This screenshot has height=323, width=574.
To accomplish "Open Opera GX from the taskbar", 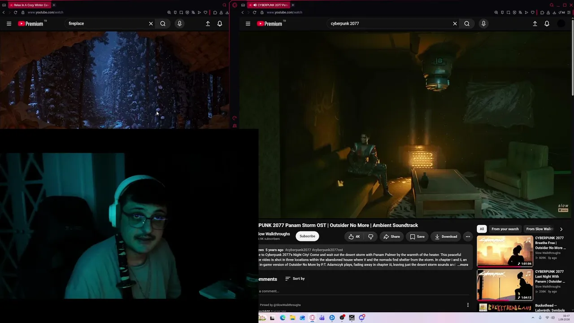I will 313,318.
